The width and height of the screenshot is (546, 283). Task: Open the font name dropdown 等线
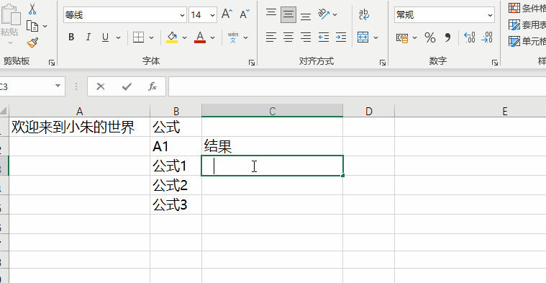click(183, 15)
